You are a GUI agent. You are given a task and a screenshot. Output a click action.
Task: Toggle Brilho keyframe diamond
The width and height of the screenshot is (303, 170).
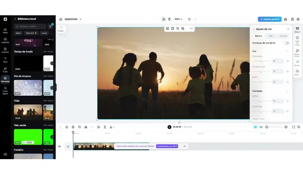tap(287, 101)
